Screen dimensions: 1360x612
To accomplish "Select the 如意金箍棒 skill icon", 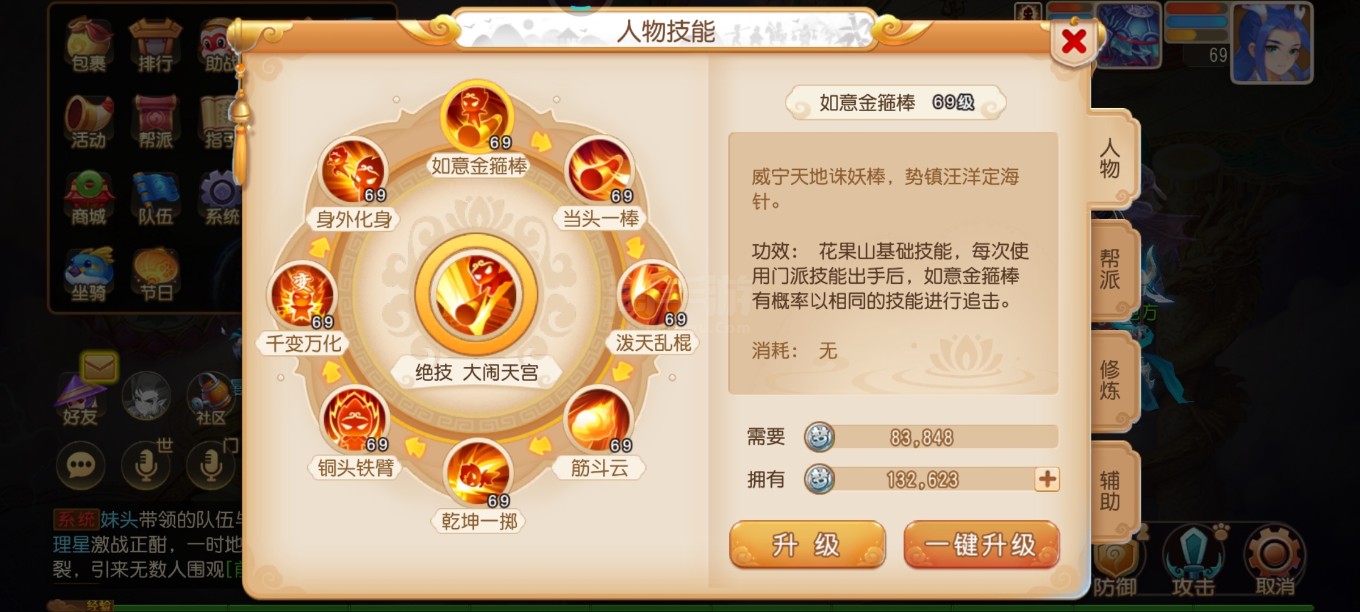I will pos(477,117).
